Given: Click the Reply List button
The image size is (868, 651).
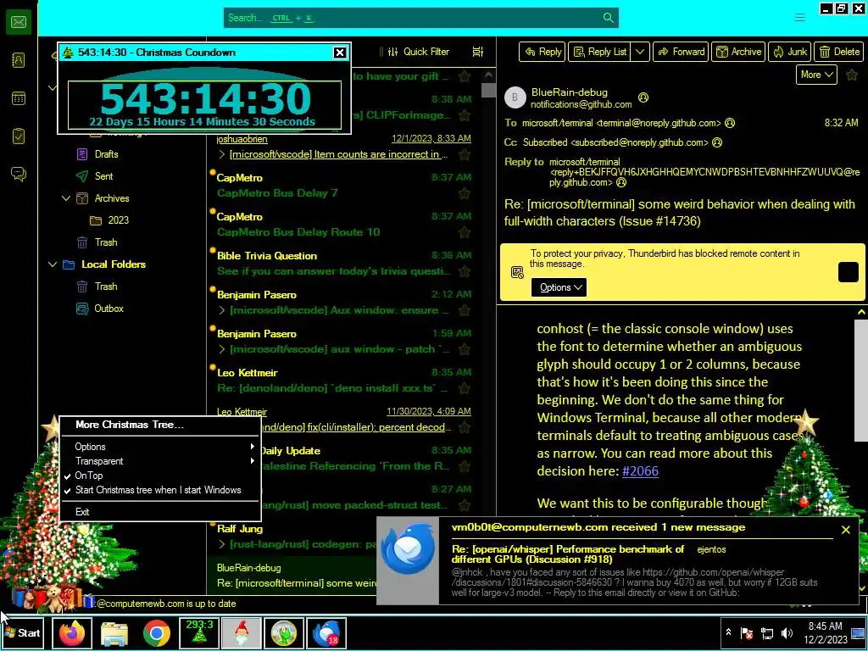Looking at the screenshot, I should (x=600, y=52).
